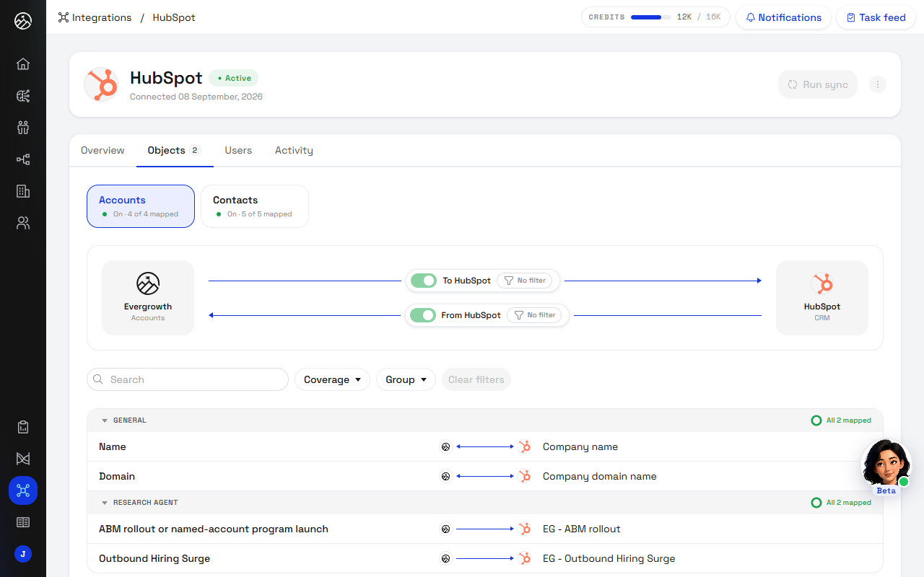This screenshot has height=577, width=924.
Task: Switch to the Overview tab
Action: click(103, 150)
